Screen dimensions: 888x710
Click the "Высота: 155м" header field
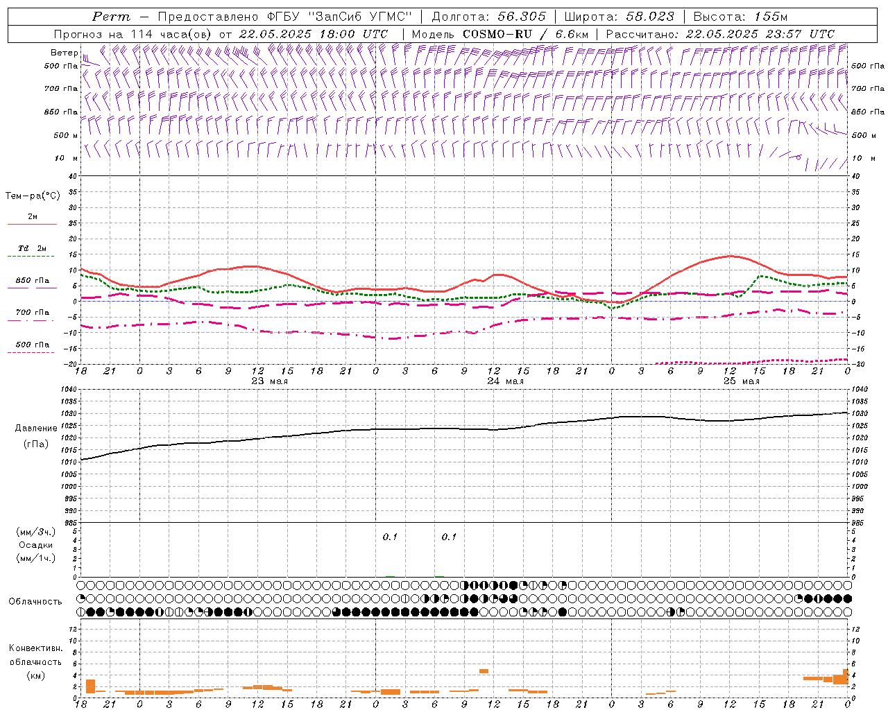[740, 17]
